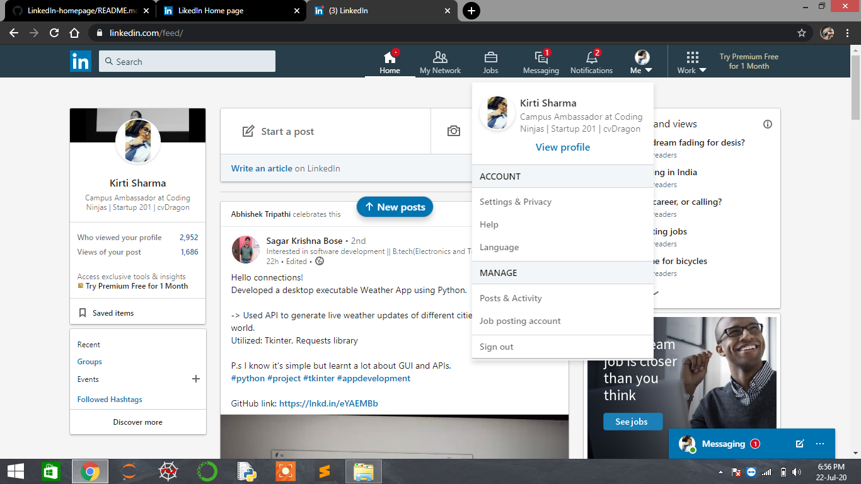This screenshot has height=484, width=861.
Task: Click the #appdevelopment hashtag
Action: coord(374,378)
